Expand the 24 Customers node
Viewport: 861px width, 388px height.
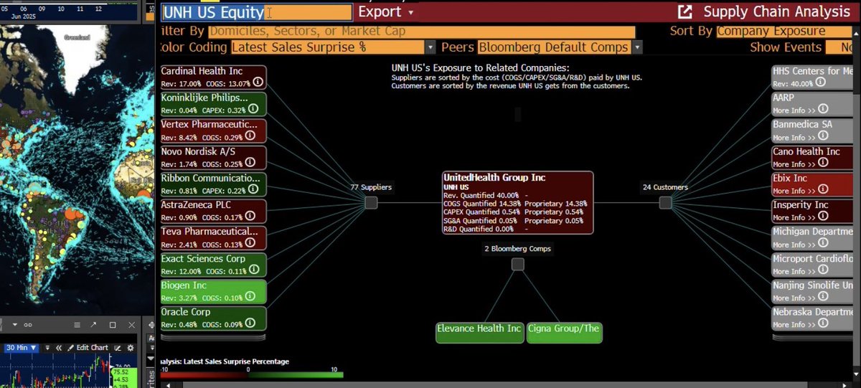tap(665, 203)
